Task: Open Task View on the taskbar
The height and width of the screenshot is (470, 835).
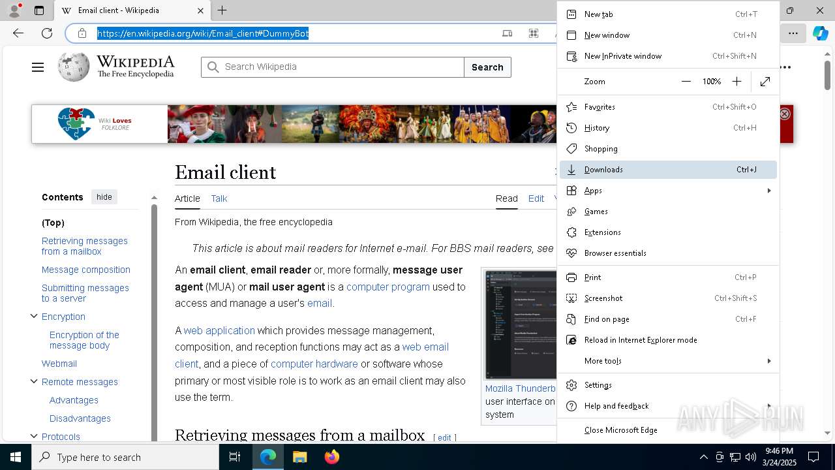Action: [x=235, y=457]
